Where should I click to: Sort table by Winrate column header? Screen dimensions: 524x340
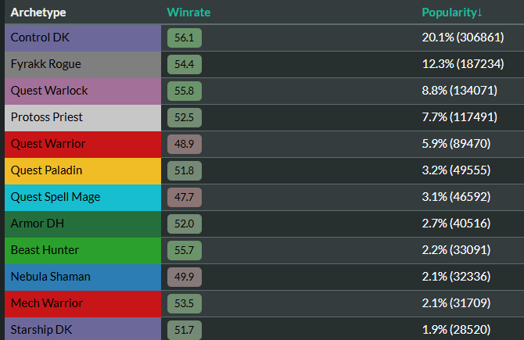(x=188, y=13)
